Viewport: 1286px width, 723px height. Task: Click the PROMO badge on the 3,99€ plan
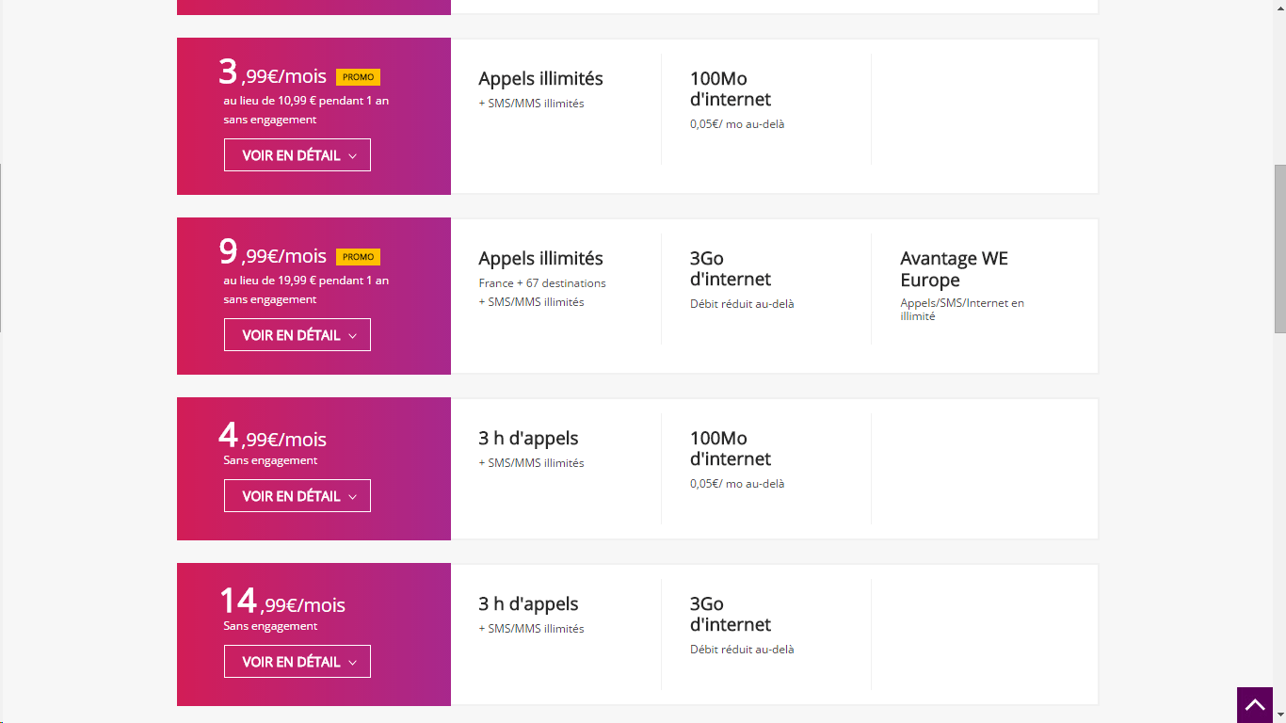358,77
